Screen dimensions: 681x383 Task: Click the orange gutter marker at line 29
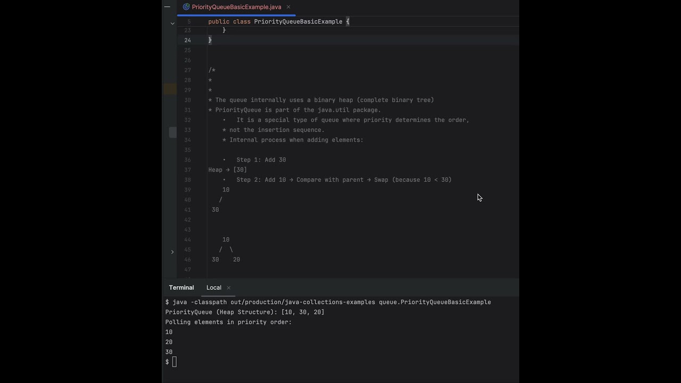(x=170, y=90)
